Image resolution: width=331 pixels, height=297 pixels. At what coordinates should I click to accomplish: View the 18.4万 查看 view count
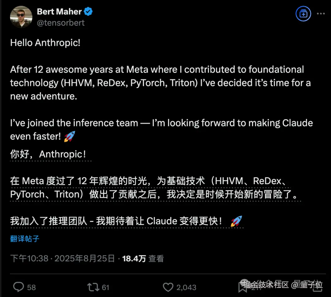point(143,258)
